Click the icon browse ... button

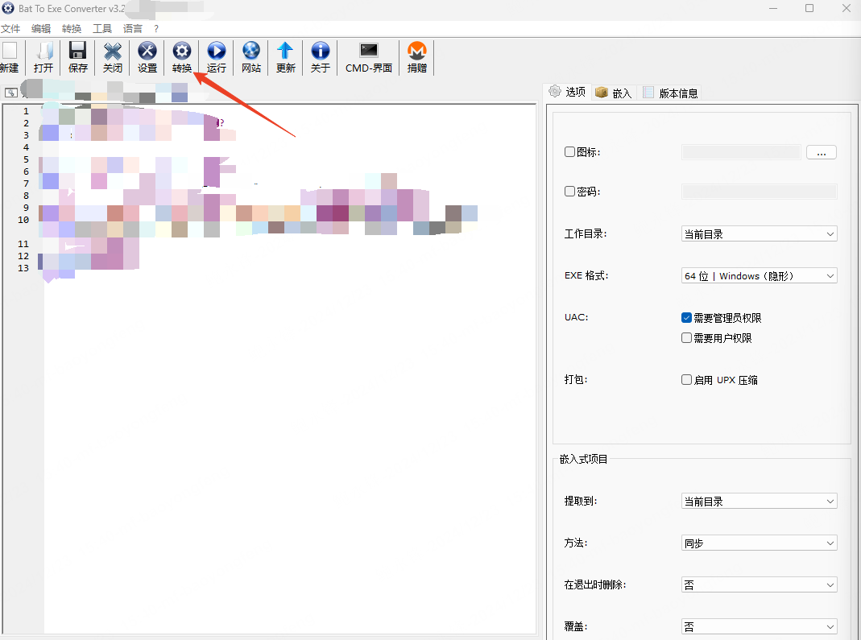pos(822,153)
